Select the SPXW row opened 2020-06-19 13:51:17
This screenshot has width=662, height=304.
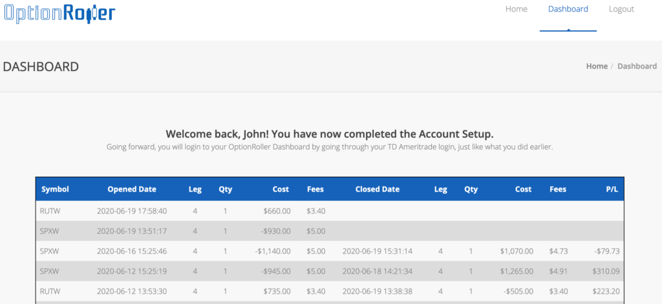click(330, 231)
